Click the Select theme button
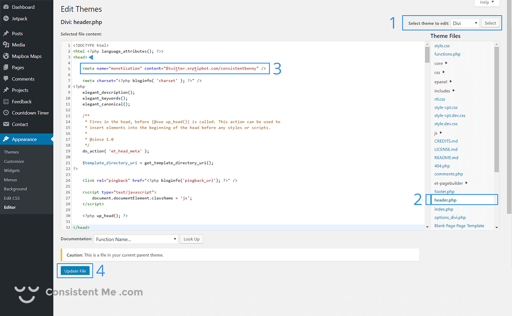 (x=490, y=23)
